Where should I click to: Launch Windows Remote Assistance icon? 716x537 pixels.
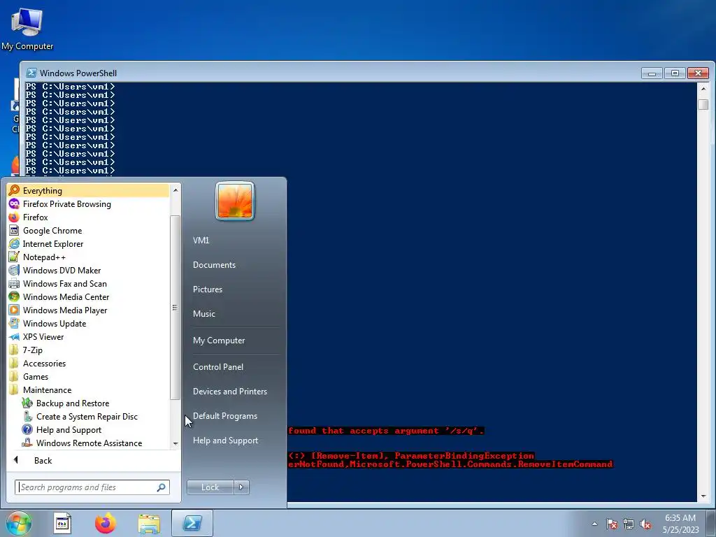coord(27,443)
